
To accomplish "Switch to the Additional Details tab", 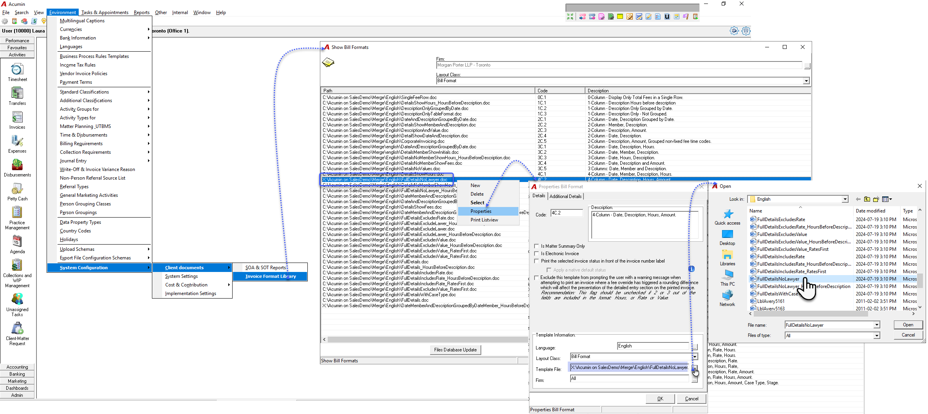I will [x=565, y=196].
